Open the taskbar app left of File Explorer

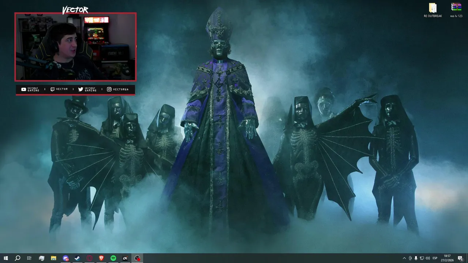[x=41, y=258]
